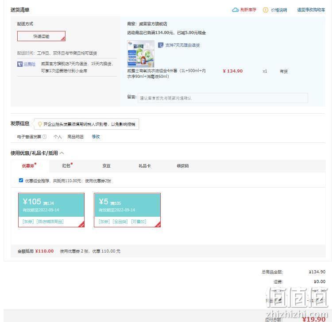Open 价格说明 link
This screenshot has width=332, height=322.
pyautogui.click(x=279, y=10)
